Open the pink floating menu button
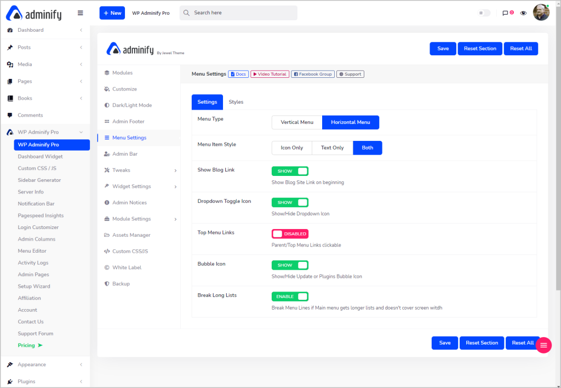Viewport: 561px width, 388px height. point(543,345)
